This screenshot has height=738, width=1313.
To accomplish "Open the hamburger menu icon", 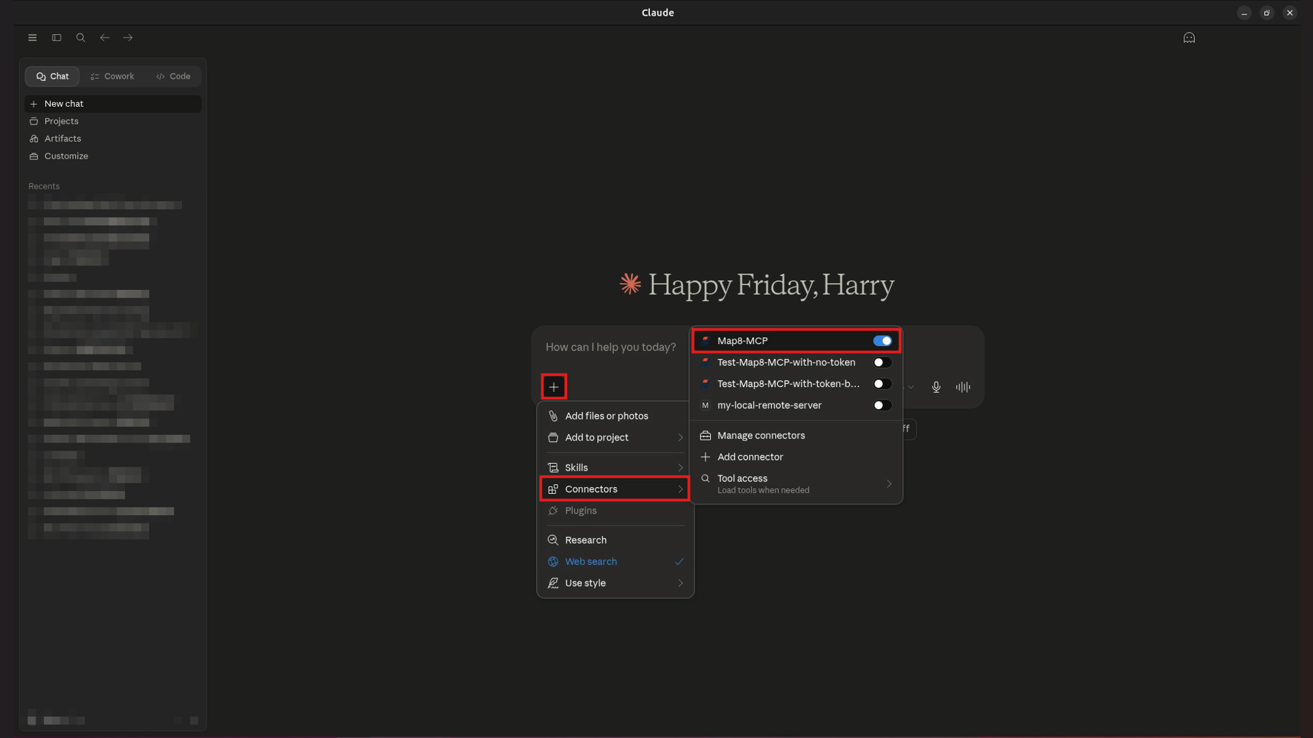I will 32,38.
